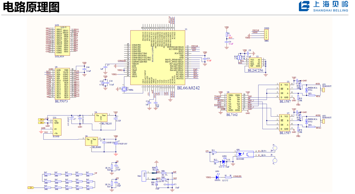Select the U1 reference designator
355x194 pixels.
186,29
